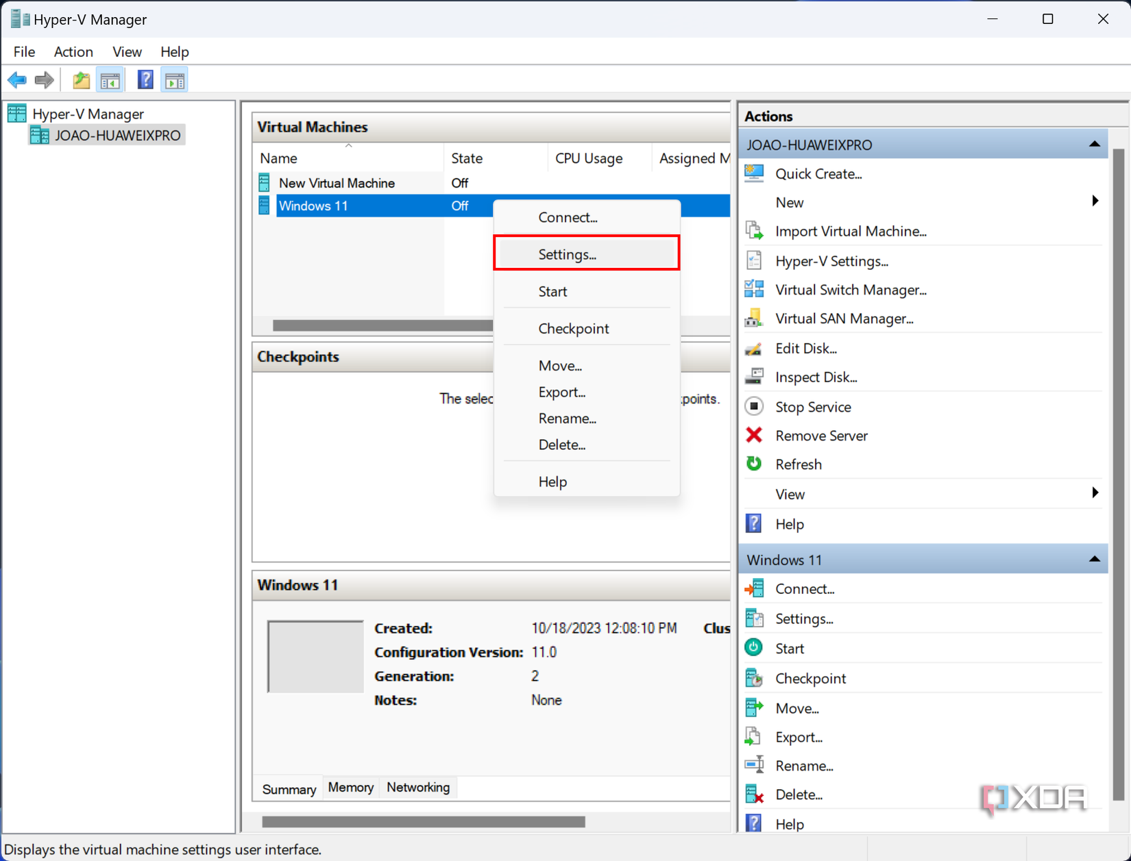1131x861 pixels.
Task: Open the Help menu
Action: pyautogui.click(x=174, y=52)
